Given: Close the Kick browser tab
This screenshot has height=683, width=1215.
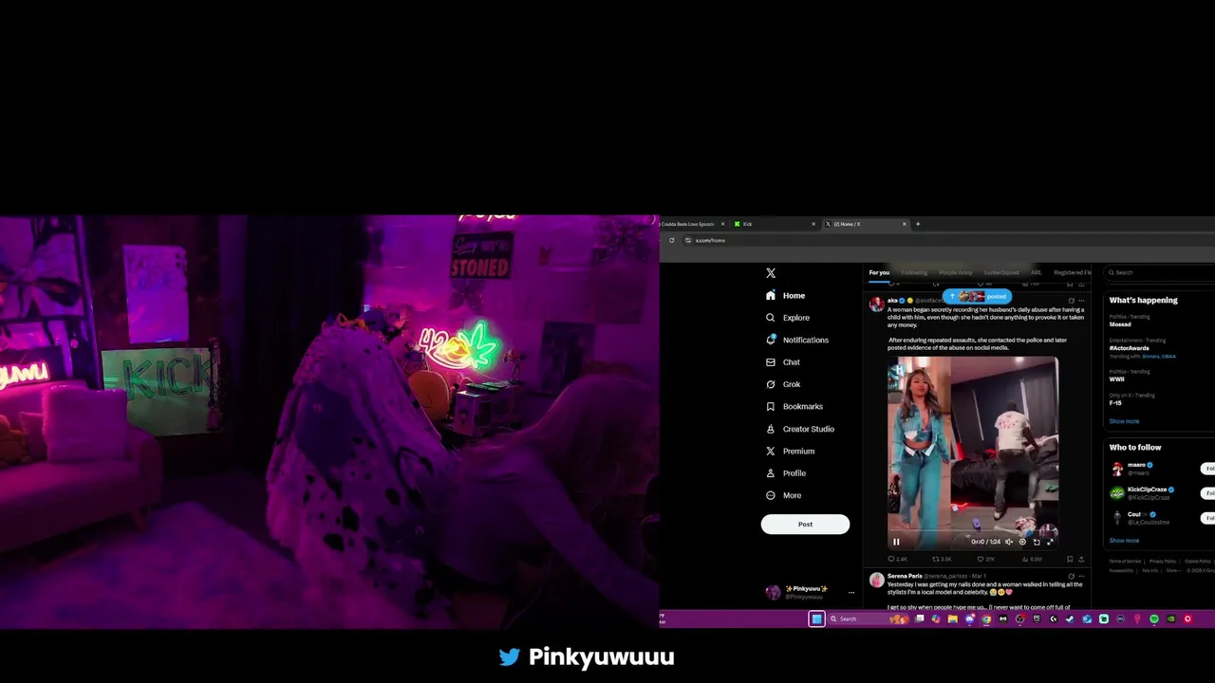Looking at the screenshot, I should [813, 224].
